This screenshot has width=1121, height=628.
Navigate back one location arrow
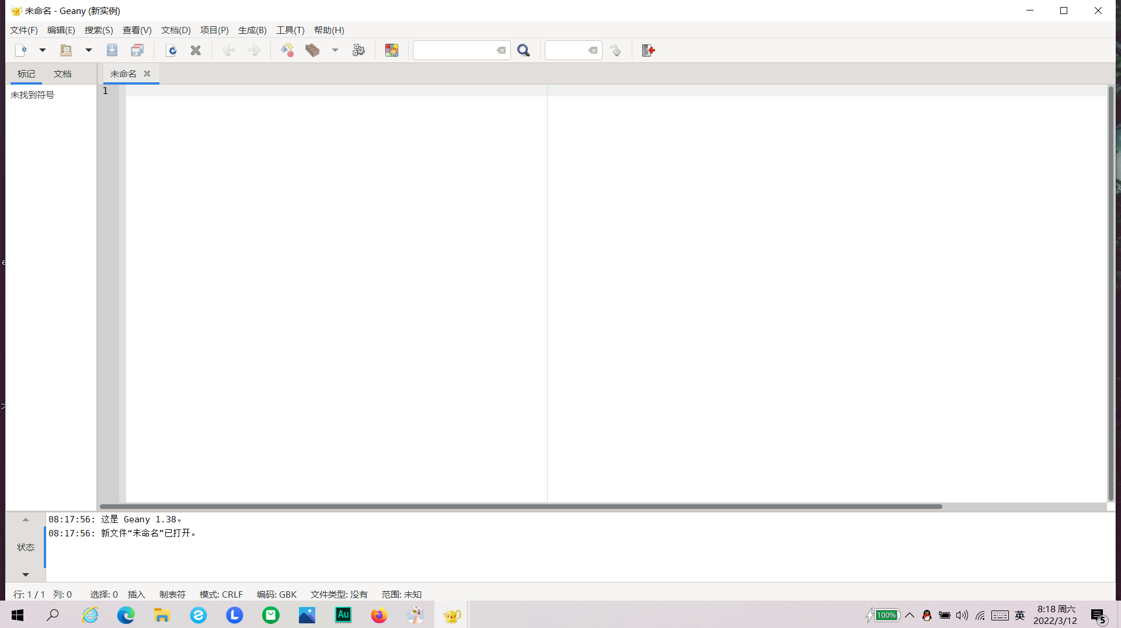(x=229, y=50)
